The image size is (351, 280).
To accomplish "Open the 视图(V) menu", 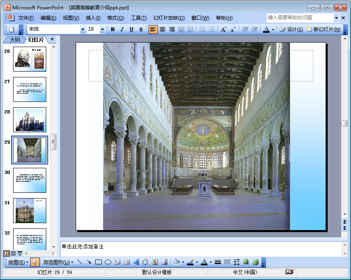I will pyautogui.click(x=71, y=18).
